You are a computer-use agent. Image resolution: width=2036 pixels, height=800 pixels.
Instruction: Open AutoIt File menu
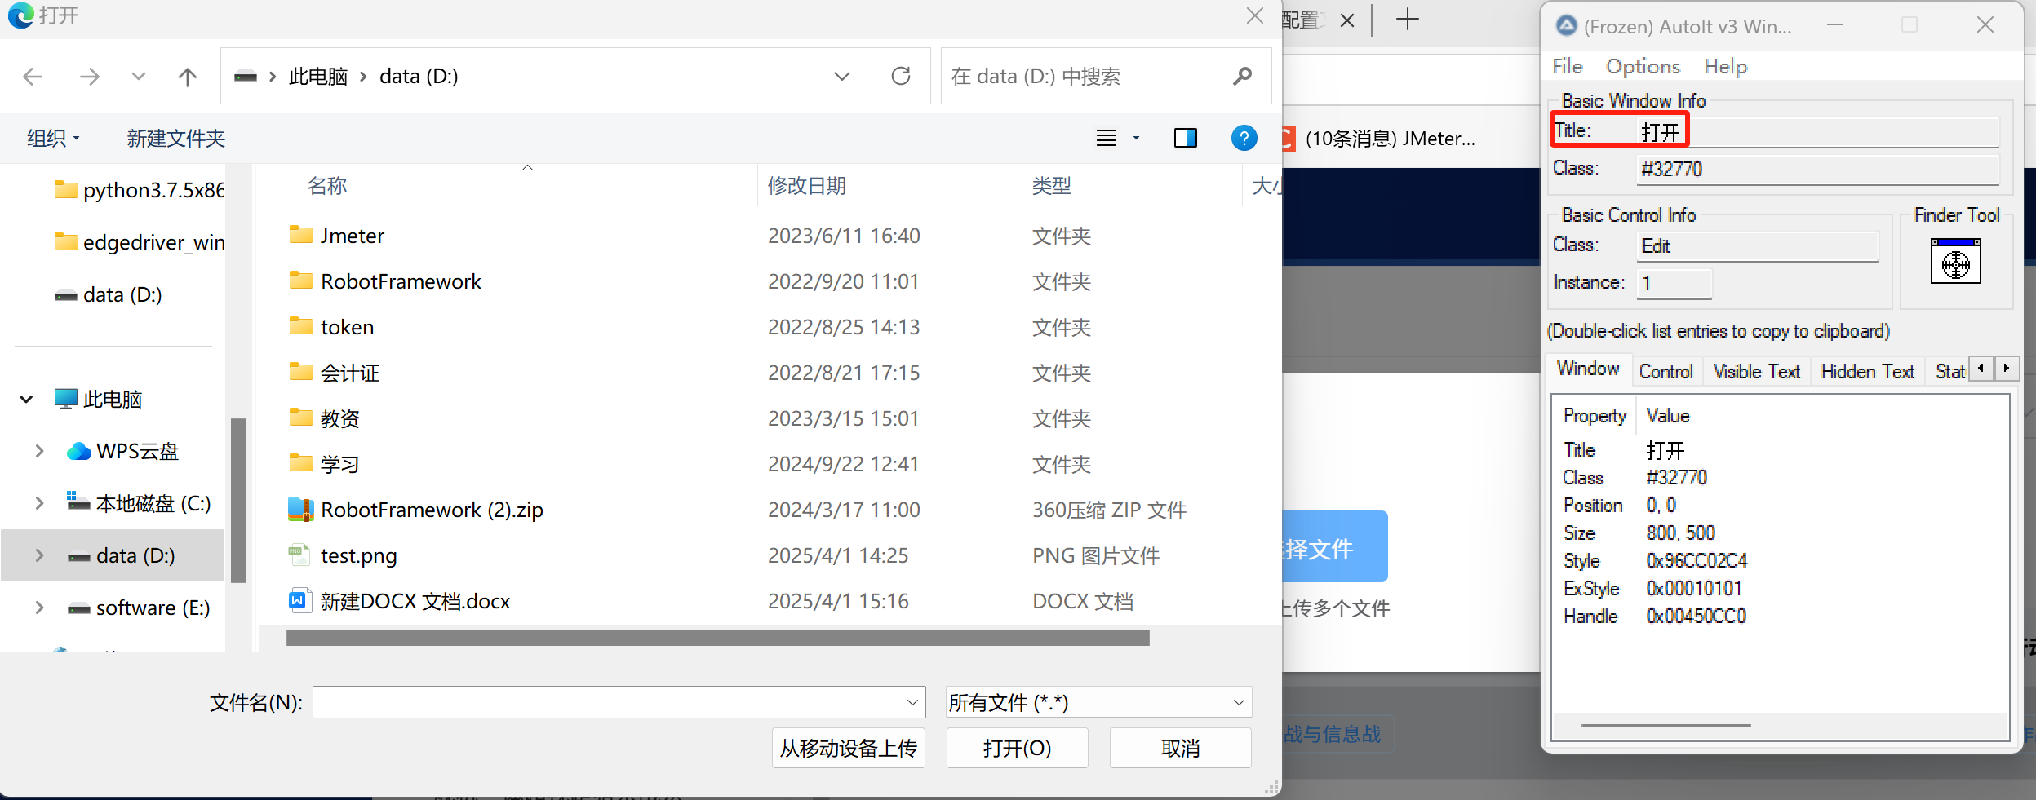point(1567,66)
